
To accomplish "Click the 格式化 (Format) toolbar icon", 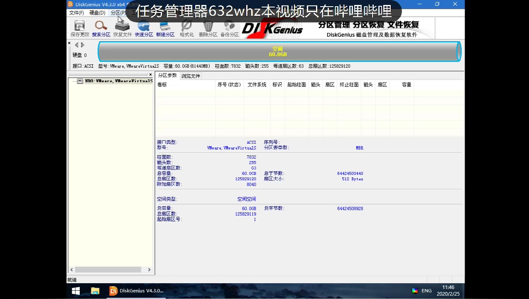I will click(186, 28).
